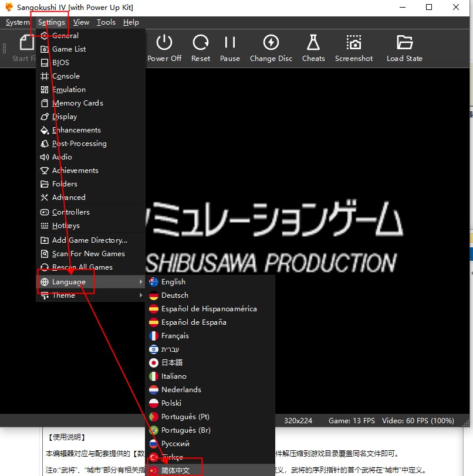Select Türkçe language option
The height and width of the screenshot is (476, 473).
(210, 457)
